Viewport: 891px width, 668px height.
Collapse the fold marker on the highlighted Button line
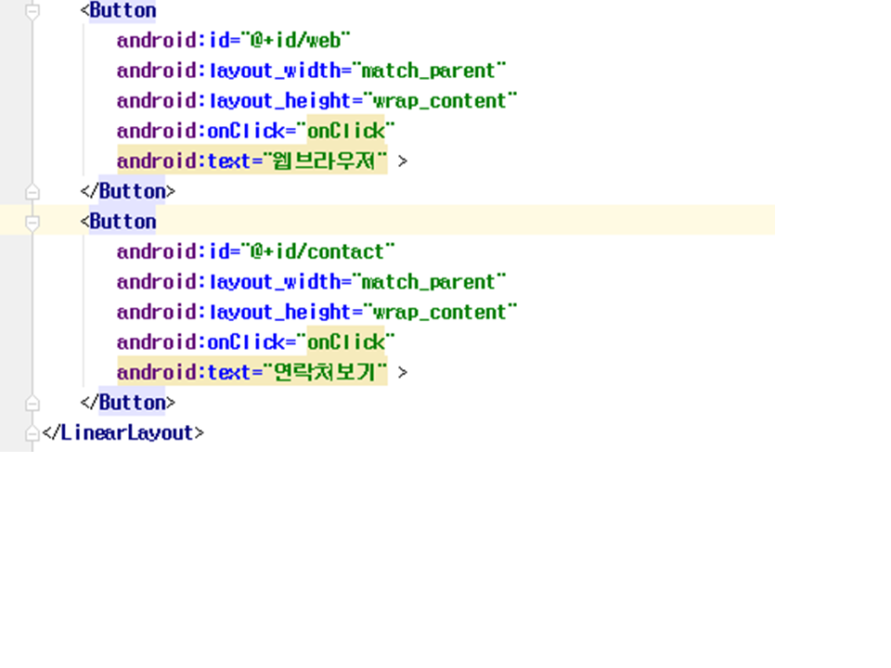pos(32,222)
